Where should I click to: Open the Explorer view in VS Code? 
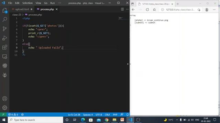click(x=4, y=11)
